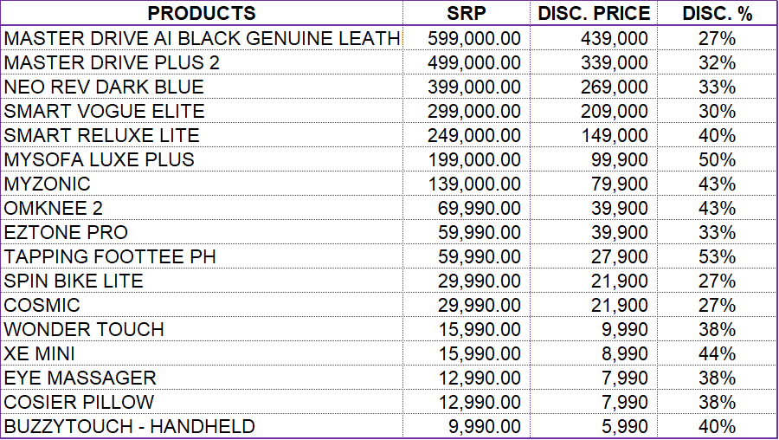The width and height of the screenshot is (779, 440).
Task: Click SRP for TAPPING FOOTTEE PH row
Action: (x=466, y=256)
